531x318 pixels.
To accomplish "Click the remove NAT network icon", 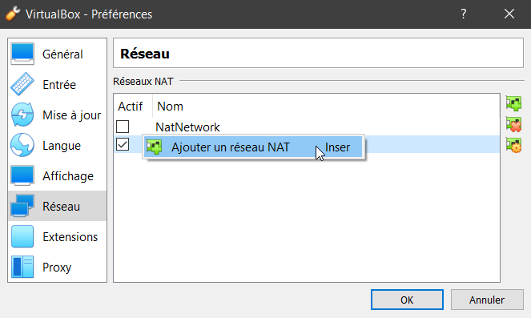I will point(513,124).
